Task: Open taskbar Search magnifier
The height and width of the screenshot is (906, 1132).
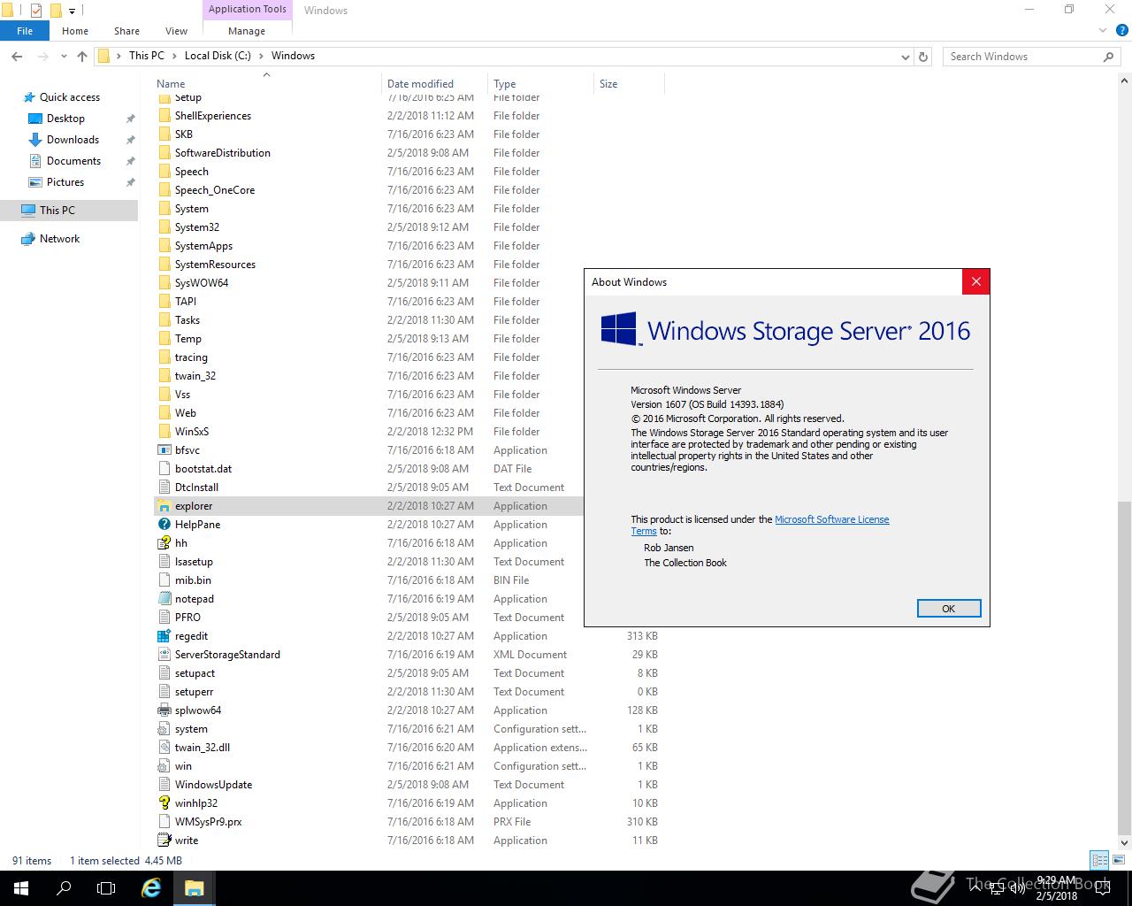Action: point(64,888)
